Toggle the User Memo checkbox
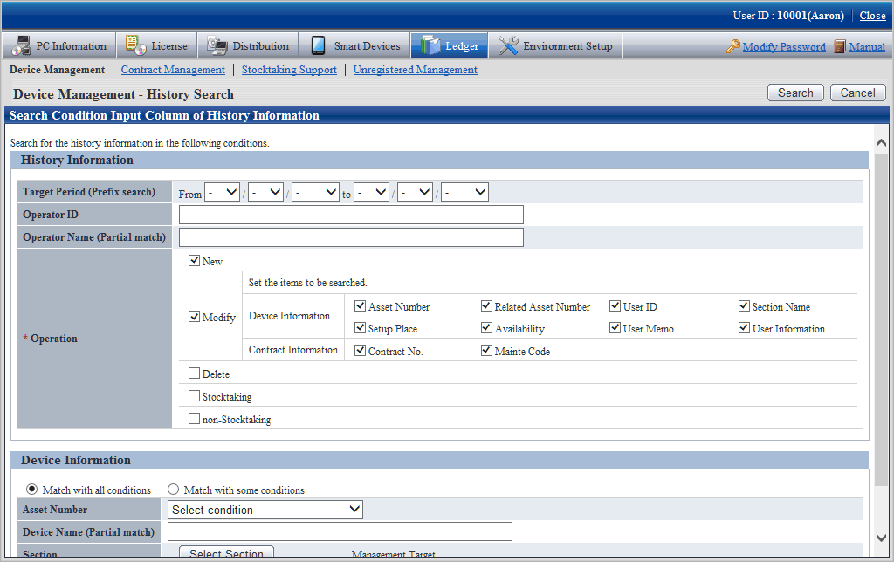Viewport: 894px width, 562px height. [x=615, y=328]
